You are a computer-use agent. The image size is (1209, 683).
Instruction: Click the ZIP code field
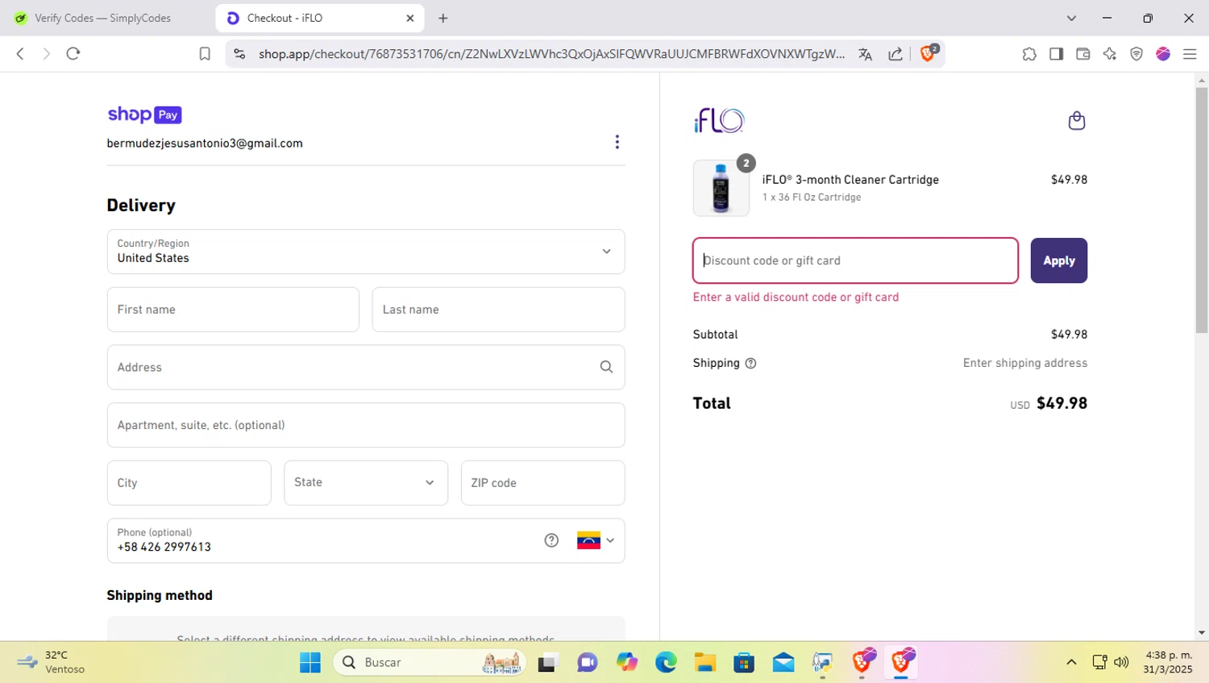542,483
